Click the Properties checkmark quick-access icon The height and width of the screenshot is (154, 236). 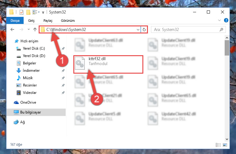point(21,12)
